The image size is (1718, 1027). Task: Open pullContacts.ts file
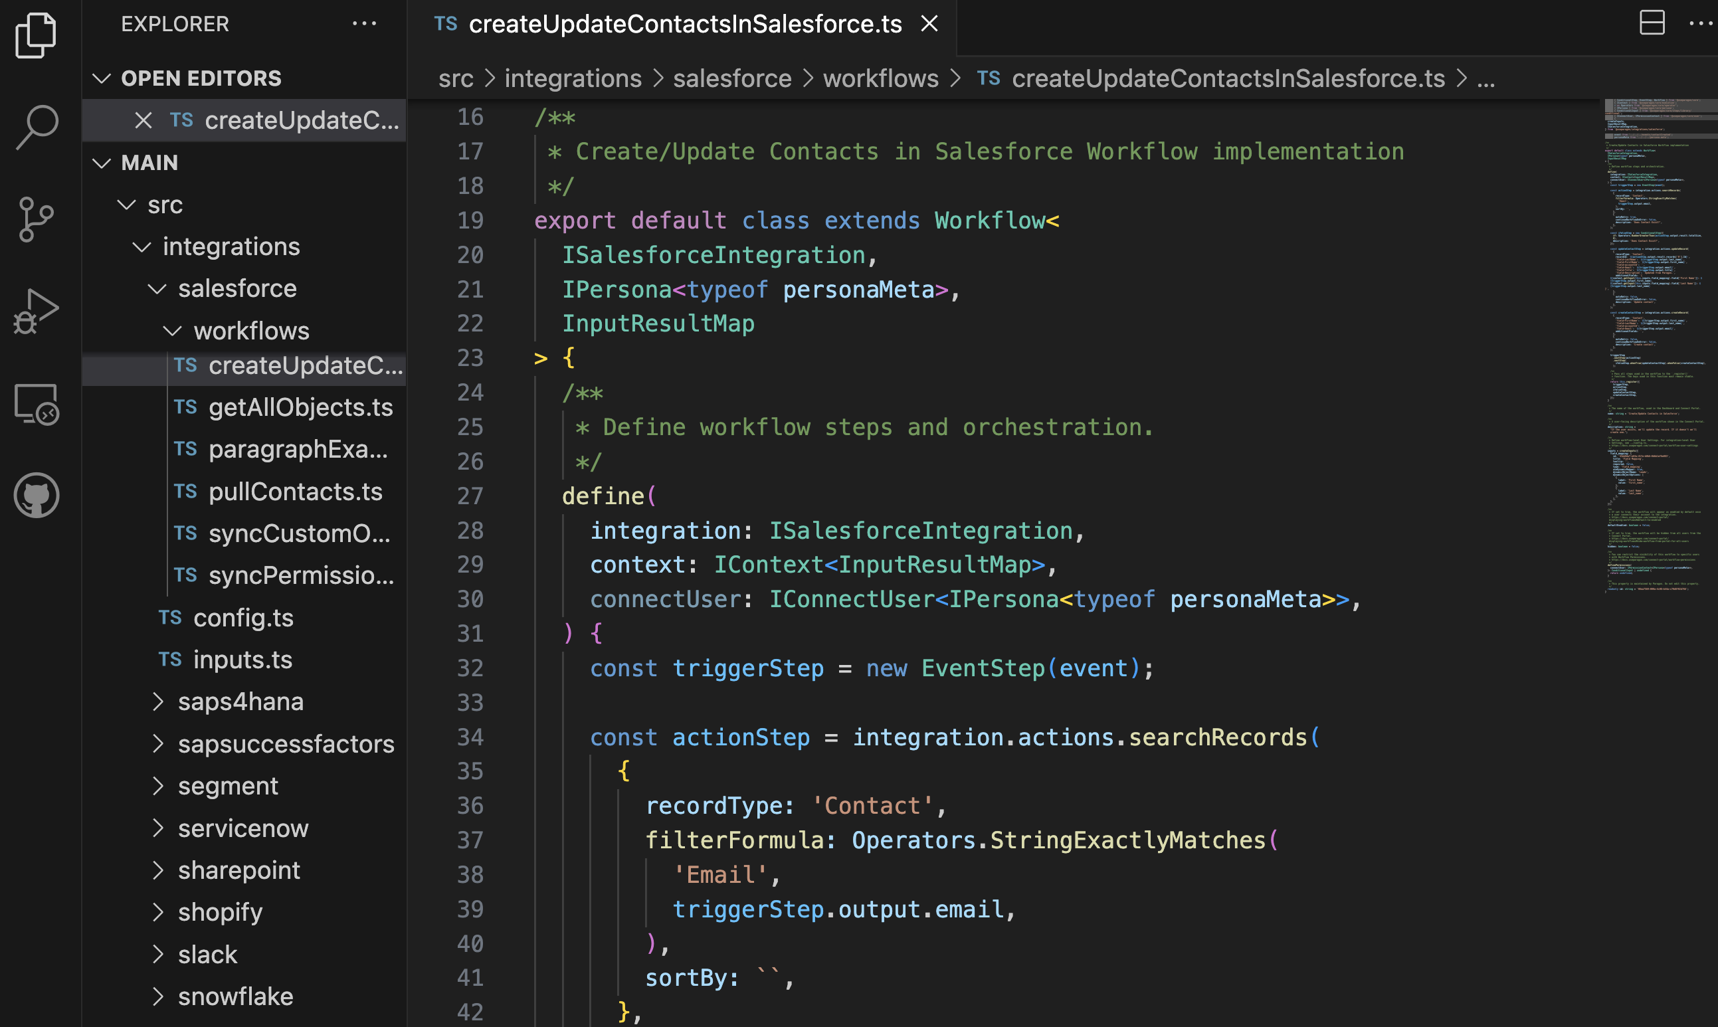244,492
